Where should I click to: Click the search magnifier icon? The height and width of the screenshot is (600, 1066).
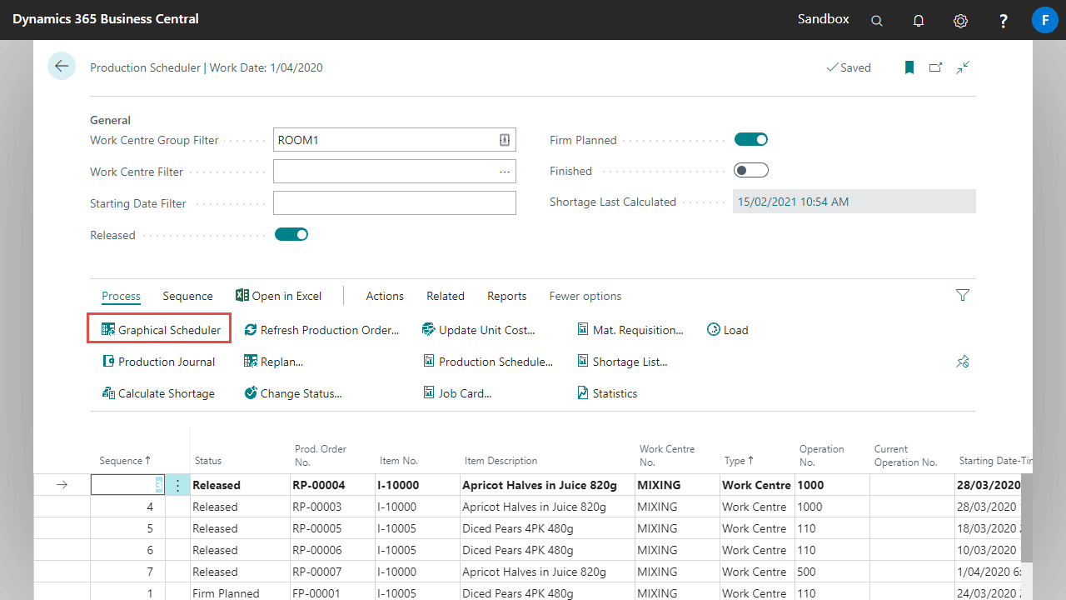coord(877,21)
